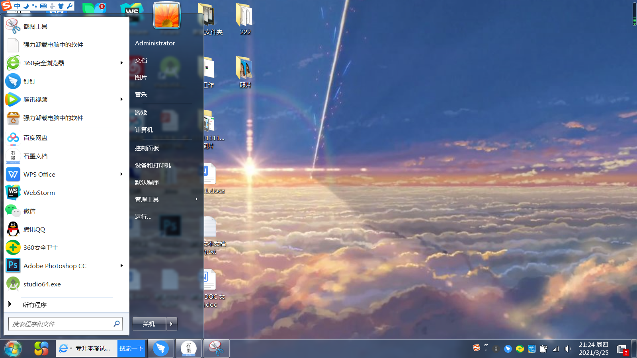Click the network signal icon in tray

click(x=555, y=349)
